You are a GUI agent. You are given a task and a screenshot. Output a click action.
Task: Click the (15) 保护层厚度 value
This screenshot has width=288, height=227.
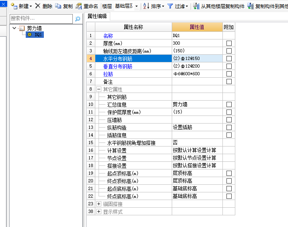point(197,112)
